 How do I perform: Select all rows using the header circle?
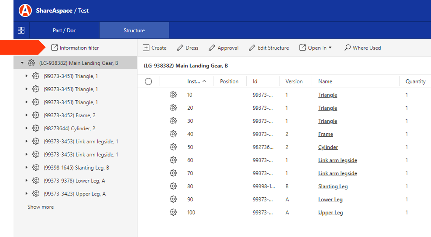[148, 81]
